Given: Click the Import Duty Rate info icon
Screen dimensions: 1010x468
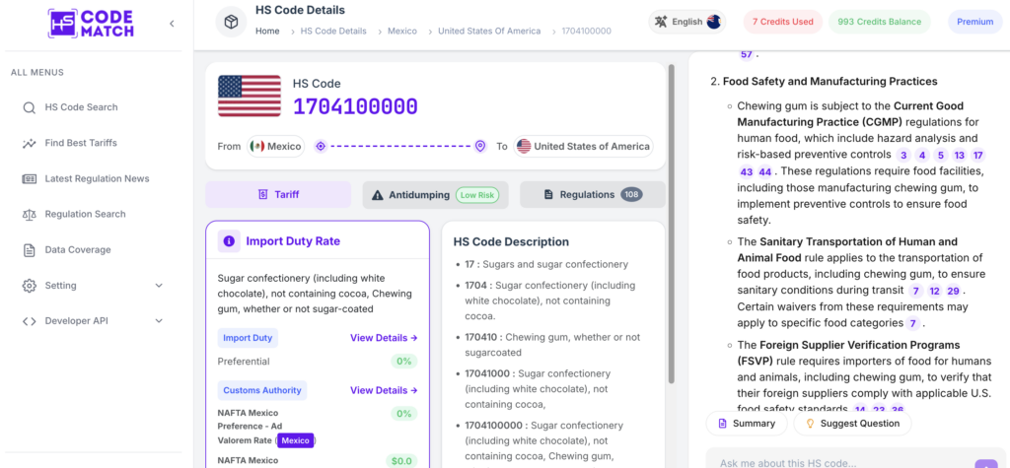Looking at the screenshot, I should coord(229,241).
